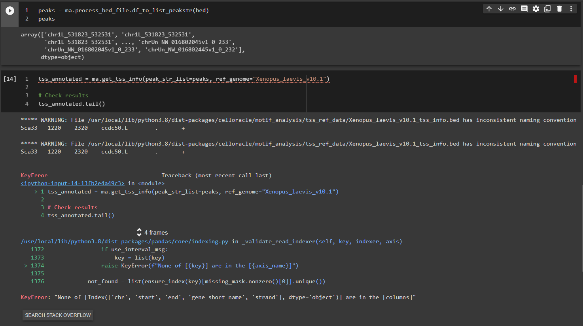Image resolution: width=583 pixels, height=326 pixels.
Task: Copy the link to this cell
Action: (512, 8)
